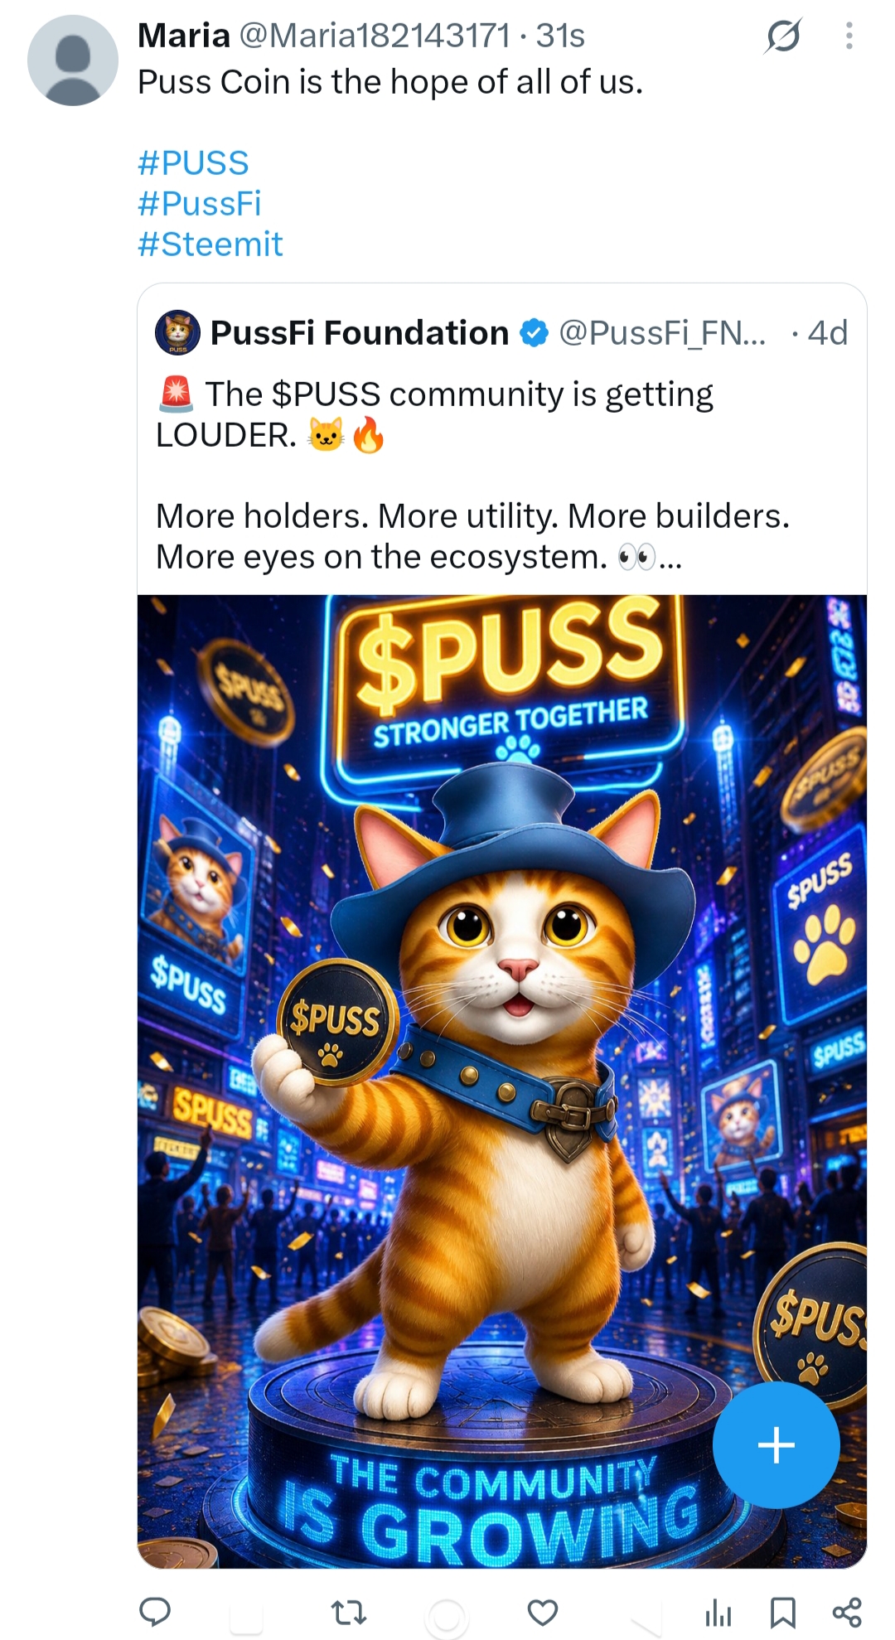Open the #Steemit hashtag

(210, 244)
